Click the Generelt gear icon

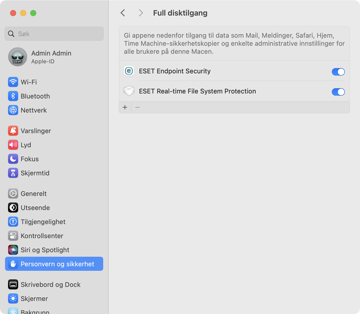pos(13,193)
